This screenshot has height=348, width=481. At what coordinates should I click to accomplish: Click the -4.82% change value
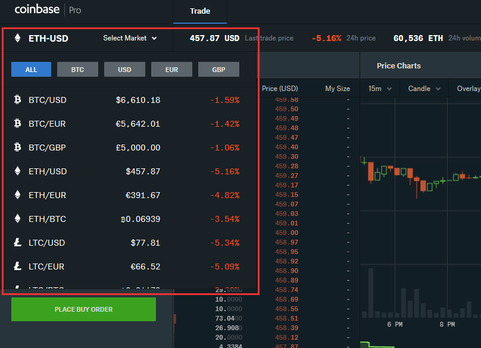click(225, 195)
